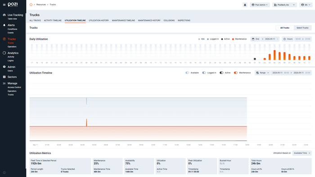This screenshot has height=177, width=315.
Task: Click the info icon at sidebar bottom
Action: (x=4, y=173)
